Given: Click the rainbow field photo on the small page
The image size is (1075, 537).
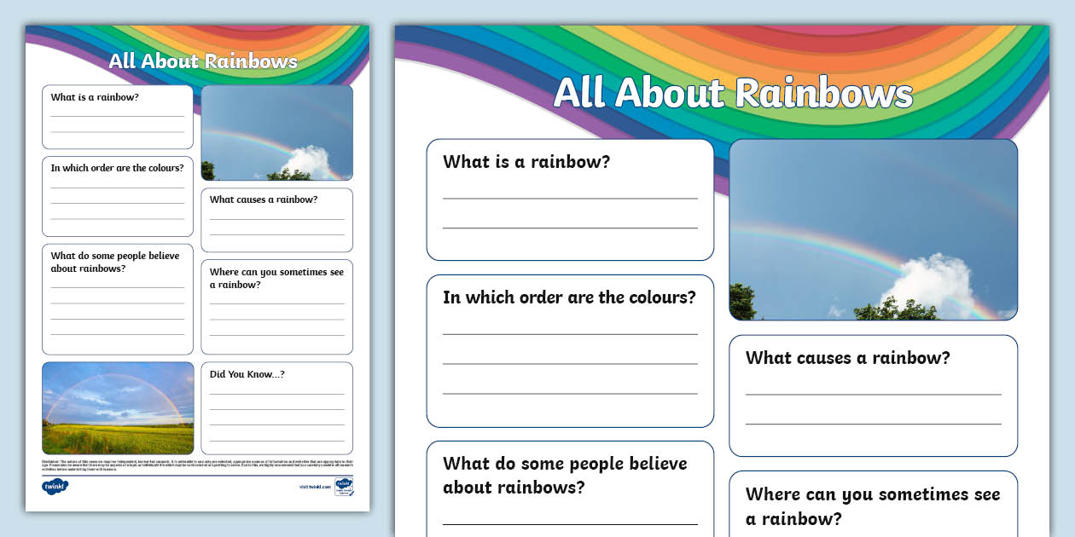Looking at the screenshot, I should 117,408.
